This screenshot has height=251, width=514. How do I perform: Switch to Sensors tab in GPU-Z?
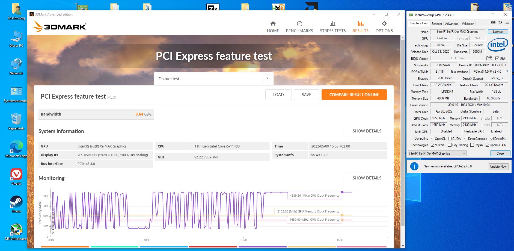(x=436, y=24)
